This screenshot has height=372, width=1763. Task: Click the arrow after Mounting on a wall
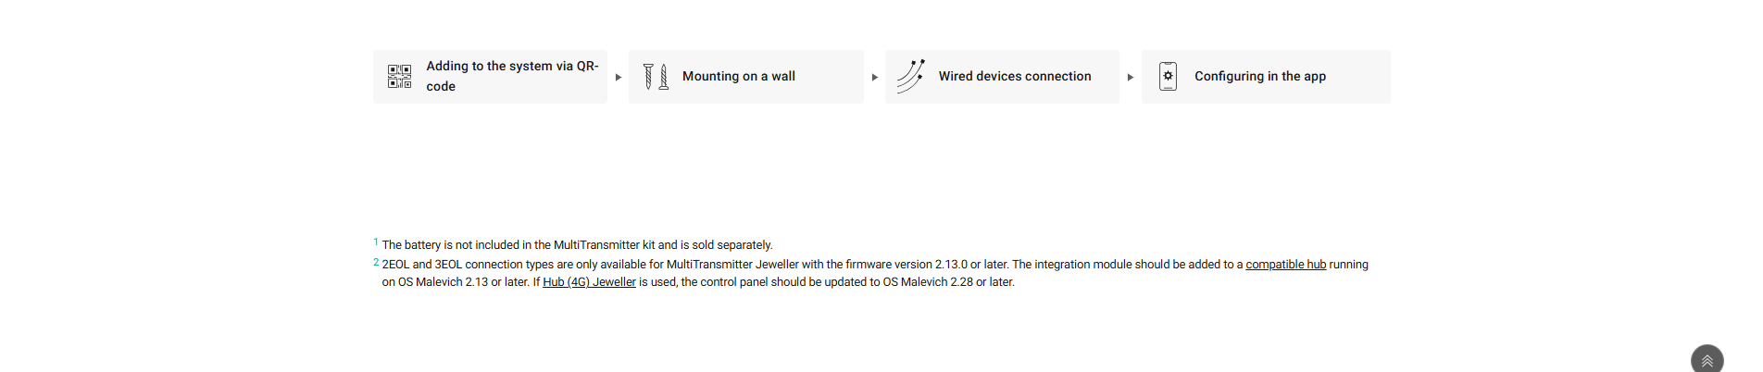click(875, 78)
